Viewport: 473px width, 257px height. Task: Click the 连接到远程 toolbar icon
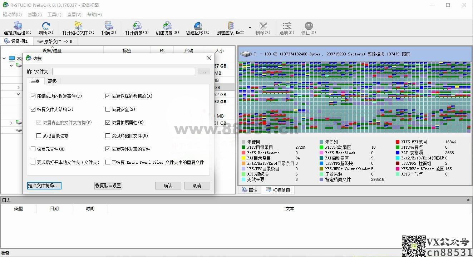coord(18,26)
